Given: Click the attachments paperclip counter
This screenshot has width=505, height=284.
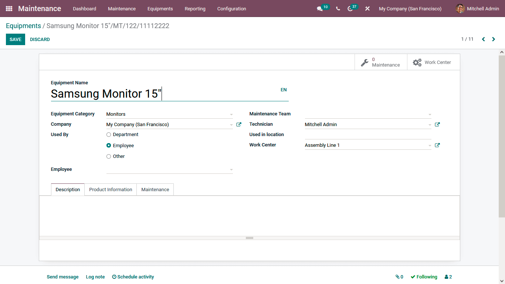Looking at the screenshot, I should (399, 277).
